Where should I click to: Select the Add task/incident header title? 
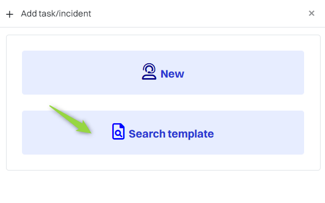pyautogui.click(x=56, y=14)
